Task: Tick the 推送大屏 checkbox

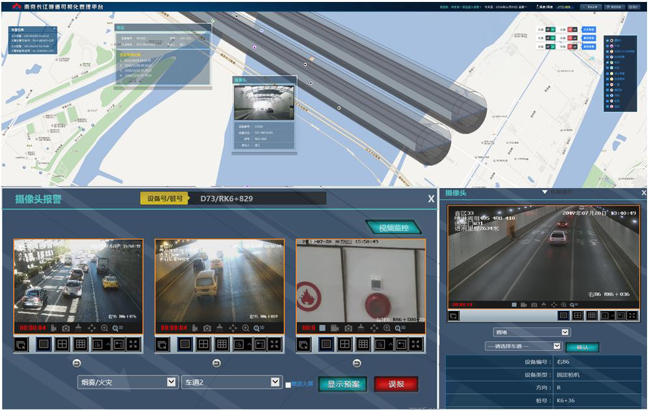Action: [288, 385]
